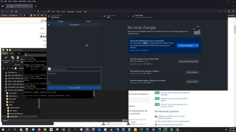Click the add co-authors icon
The width and height of the screenshot is (236, 132).
49,83
